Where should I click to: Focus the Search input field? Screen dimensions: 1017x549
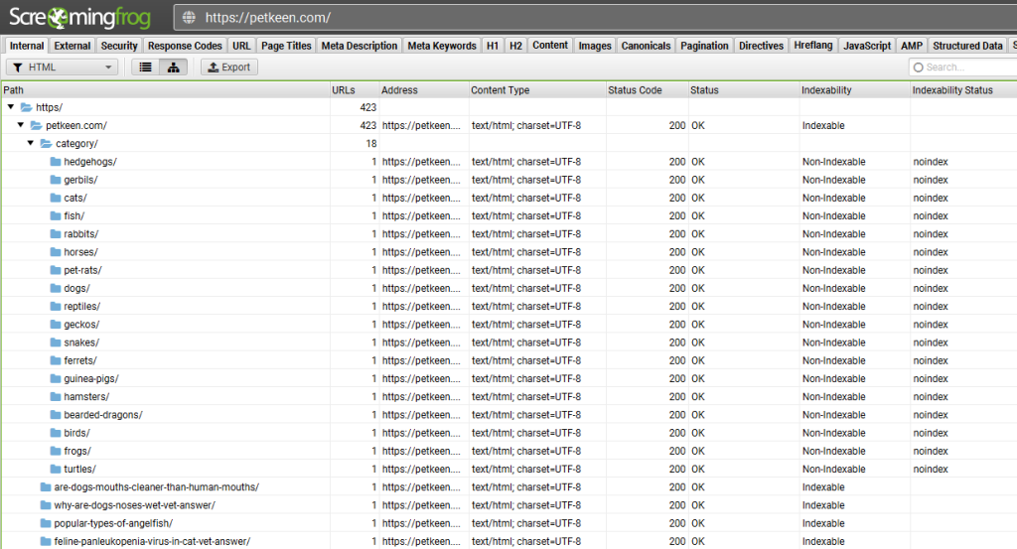click(x=963, y=67)
